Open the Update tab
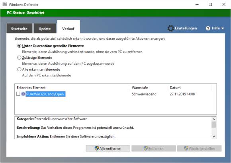Image resolution: width=231 pixels, height=163 pixels. (x=45, y=28)
